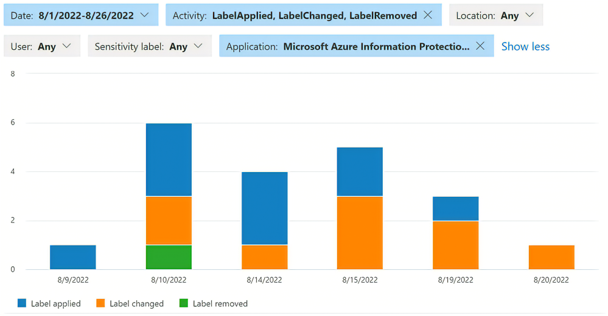Click the Label changed legend text
Image resolution: width=608 pixels, height=316 pixels.
pos(136,304)
